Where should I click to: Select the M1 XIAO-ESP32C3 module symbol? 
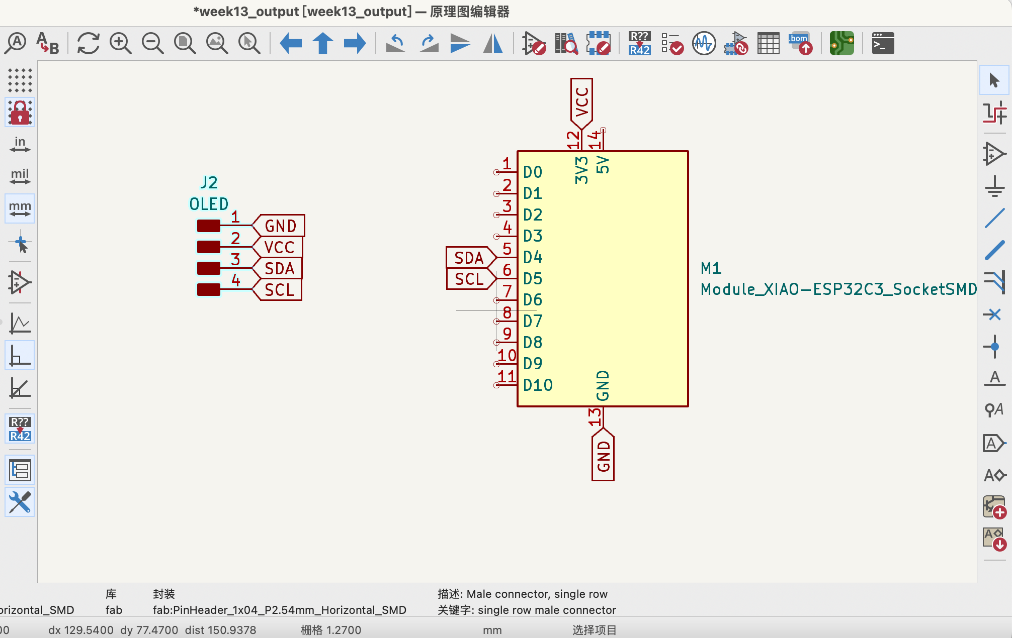click(x=603, y=279)
